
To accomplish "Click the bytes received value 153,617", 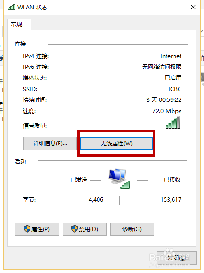I will 171,199.
